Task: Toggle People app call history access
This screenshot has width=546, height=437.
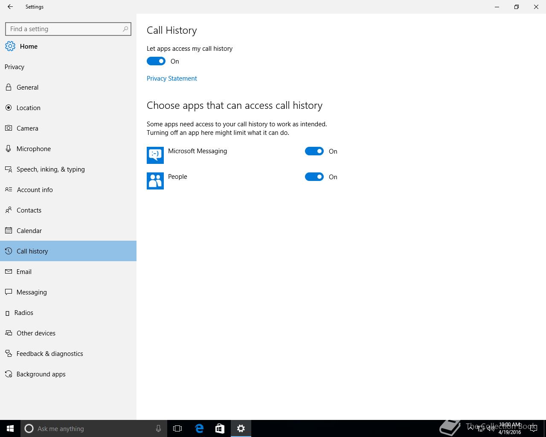Action: [x=314, y=177]
